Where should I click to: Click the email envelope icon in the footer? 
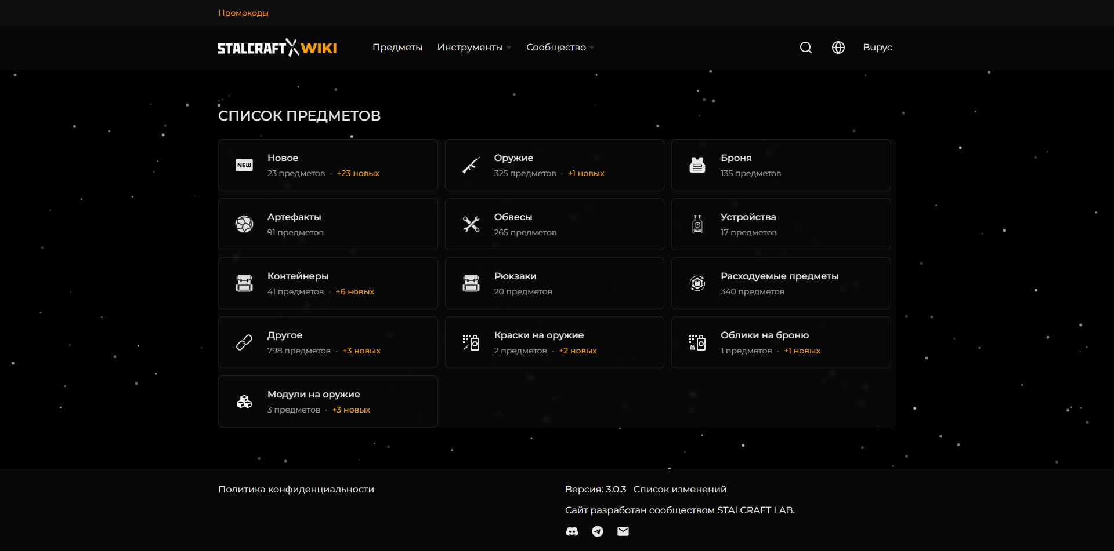(x=623, y=531)
